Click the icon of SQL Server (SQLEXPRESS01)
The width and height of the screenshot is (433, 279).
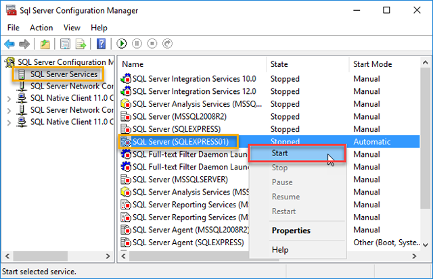pos(126,141)
